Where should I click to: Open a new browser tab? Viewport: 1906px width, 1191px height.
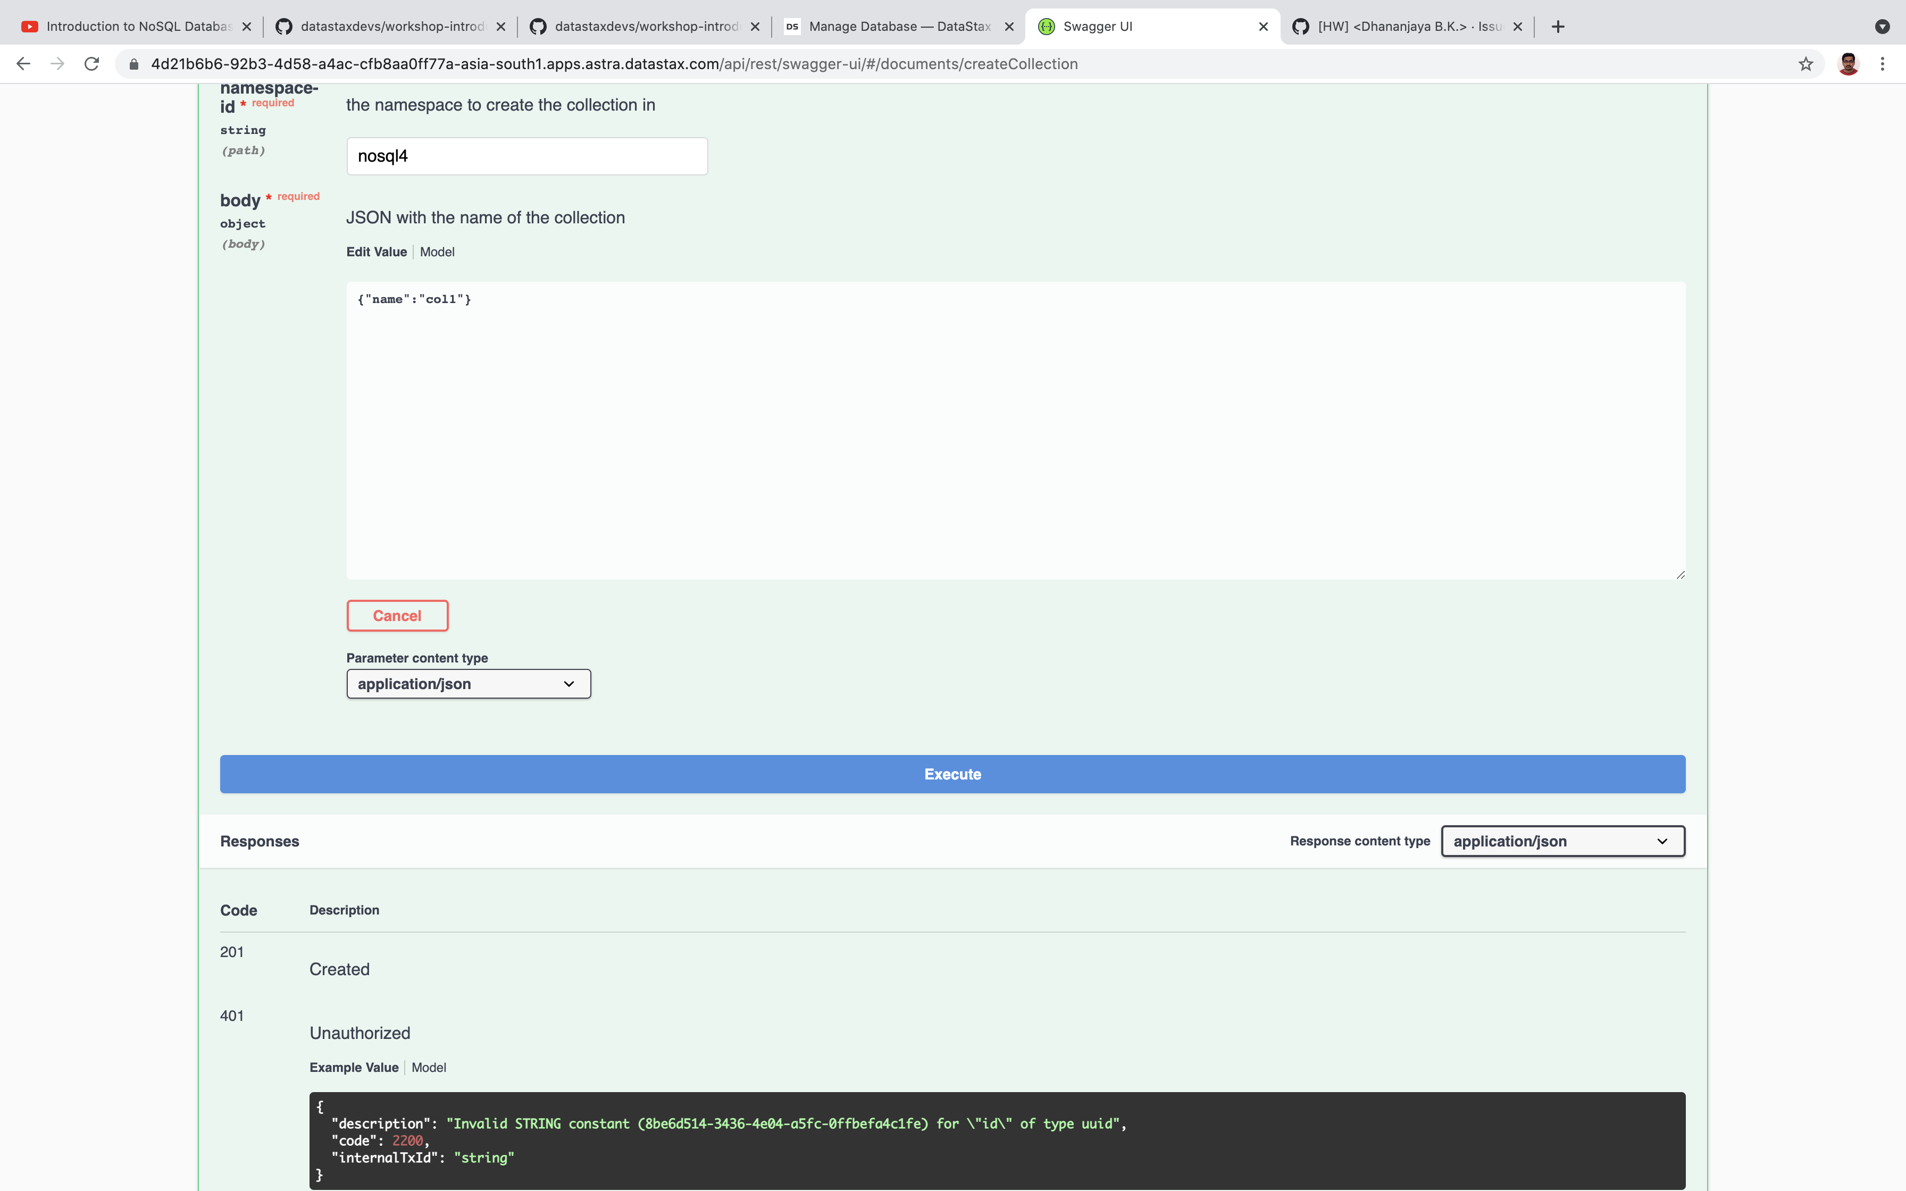point(1557,26)
